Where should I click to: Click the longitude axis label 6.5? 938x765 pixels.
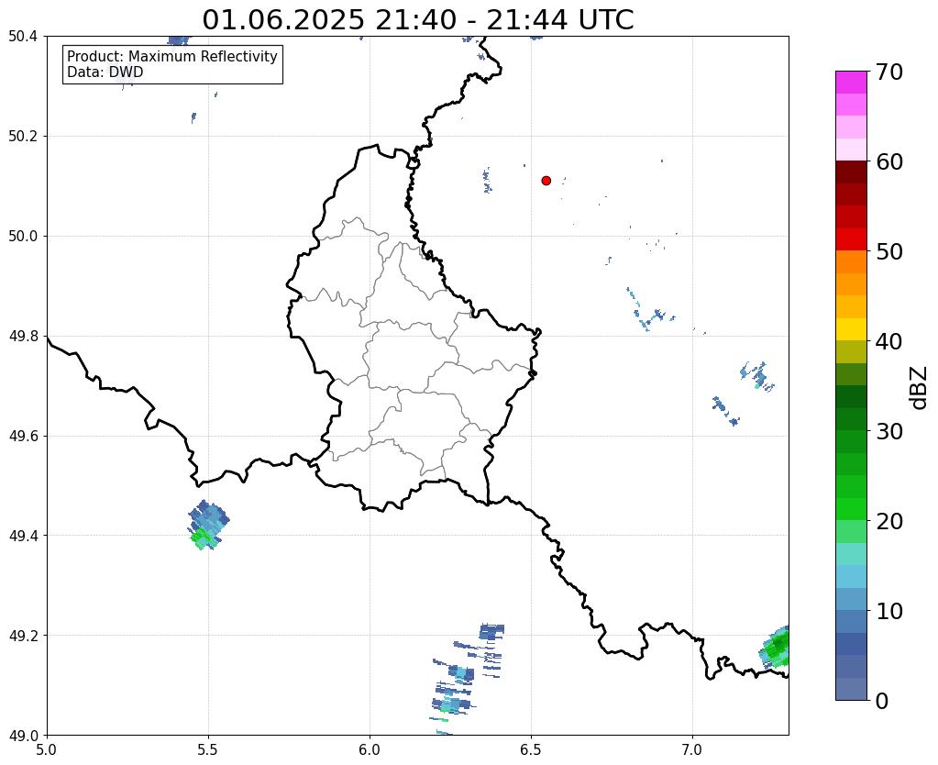coord(531,750)
